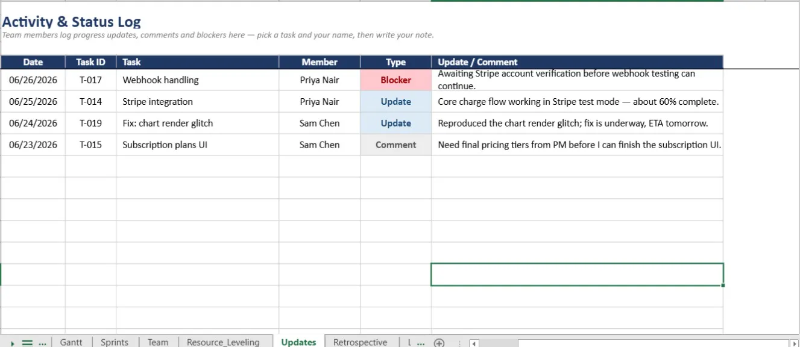Select the date cell 06/26/2026
Image resolution: width=800 pixels, height=347 pixels.
pyautogui.click(x=33, y=80)
